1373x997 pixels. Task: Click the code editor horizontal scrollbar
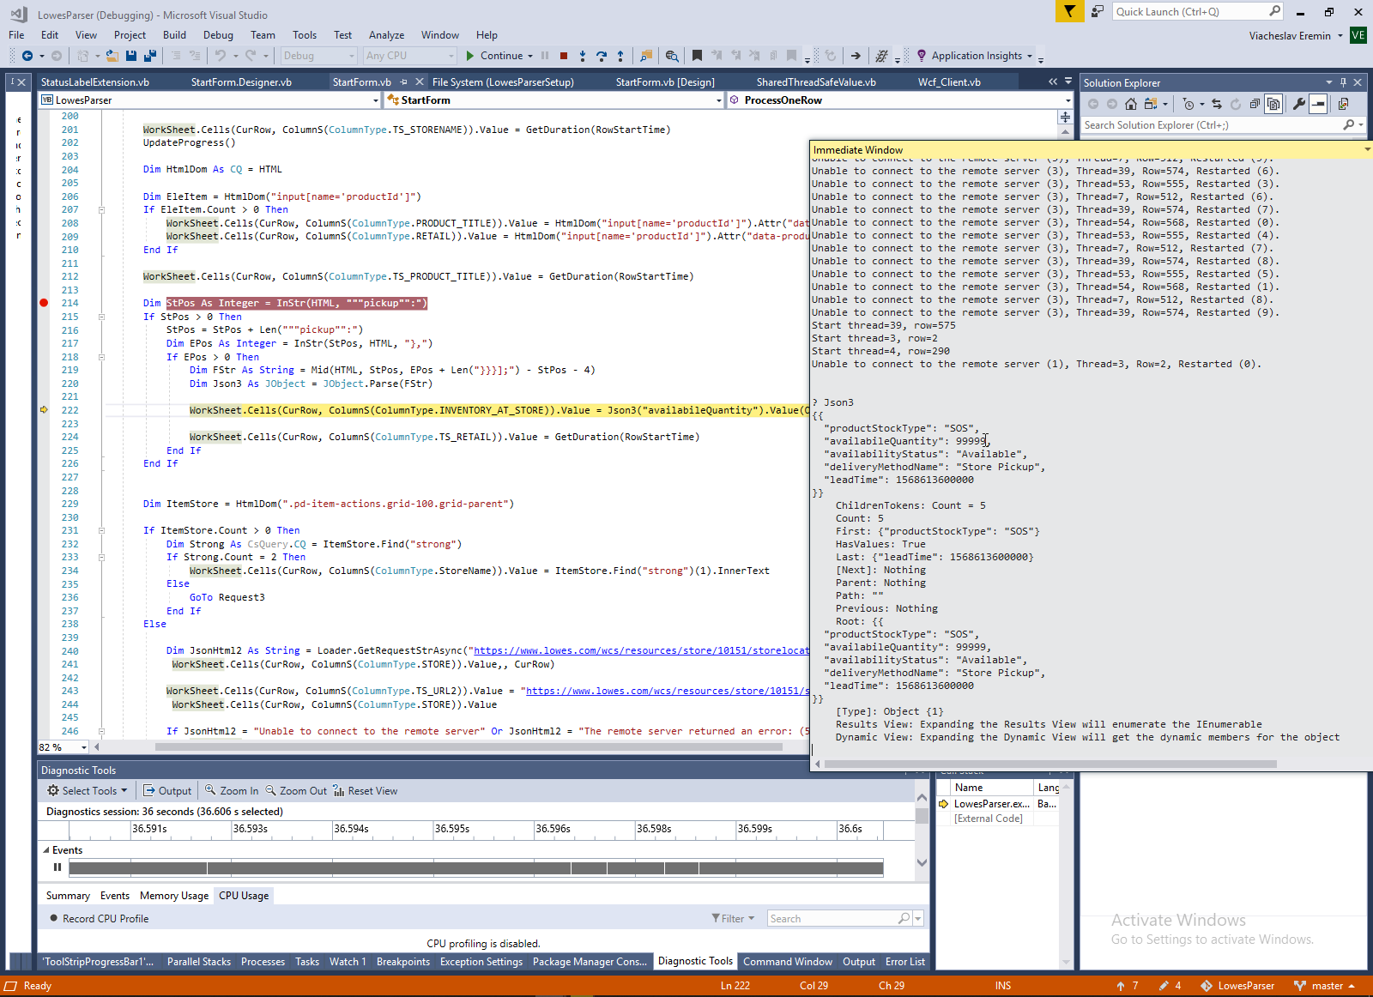click(x=469, y=747)
